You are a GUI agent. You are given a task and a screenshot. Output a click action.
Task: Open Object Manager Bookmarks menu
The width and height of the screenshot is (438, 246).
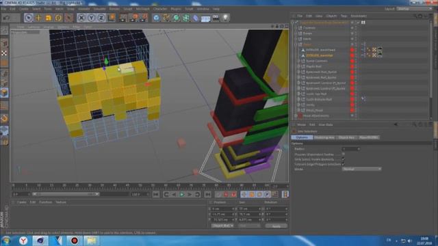click(359, 16)
